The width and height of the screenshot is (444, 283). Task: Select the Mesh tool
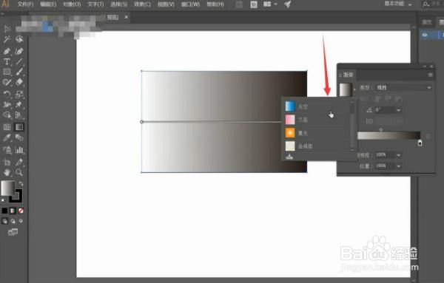[7, 127]
